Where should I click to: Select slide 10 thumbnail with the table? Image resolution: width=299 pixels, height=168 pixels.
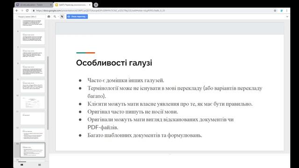pos(33,102)
